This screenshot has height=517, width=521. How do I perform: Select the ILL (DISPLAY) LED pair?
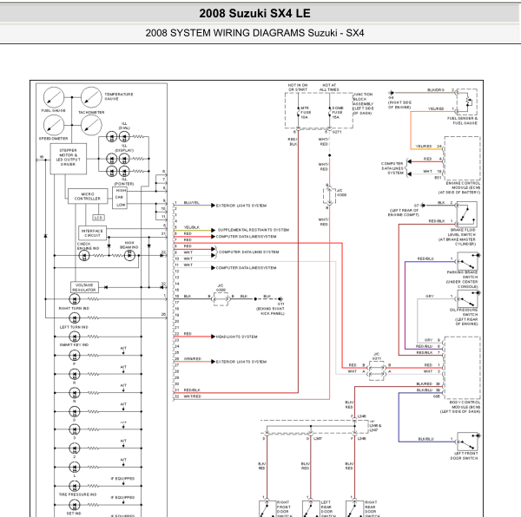pyautogui.click(x=118, y=159)
